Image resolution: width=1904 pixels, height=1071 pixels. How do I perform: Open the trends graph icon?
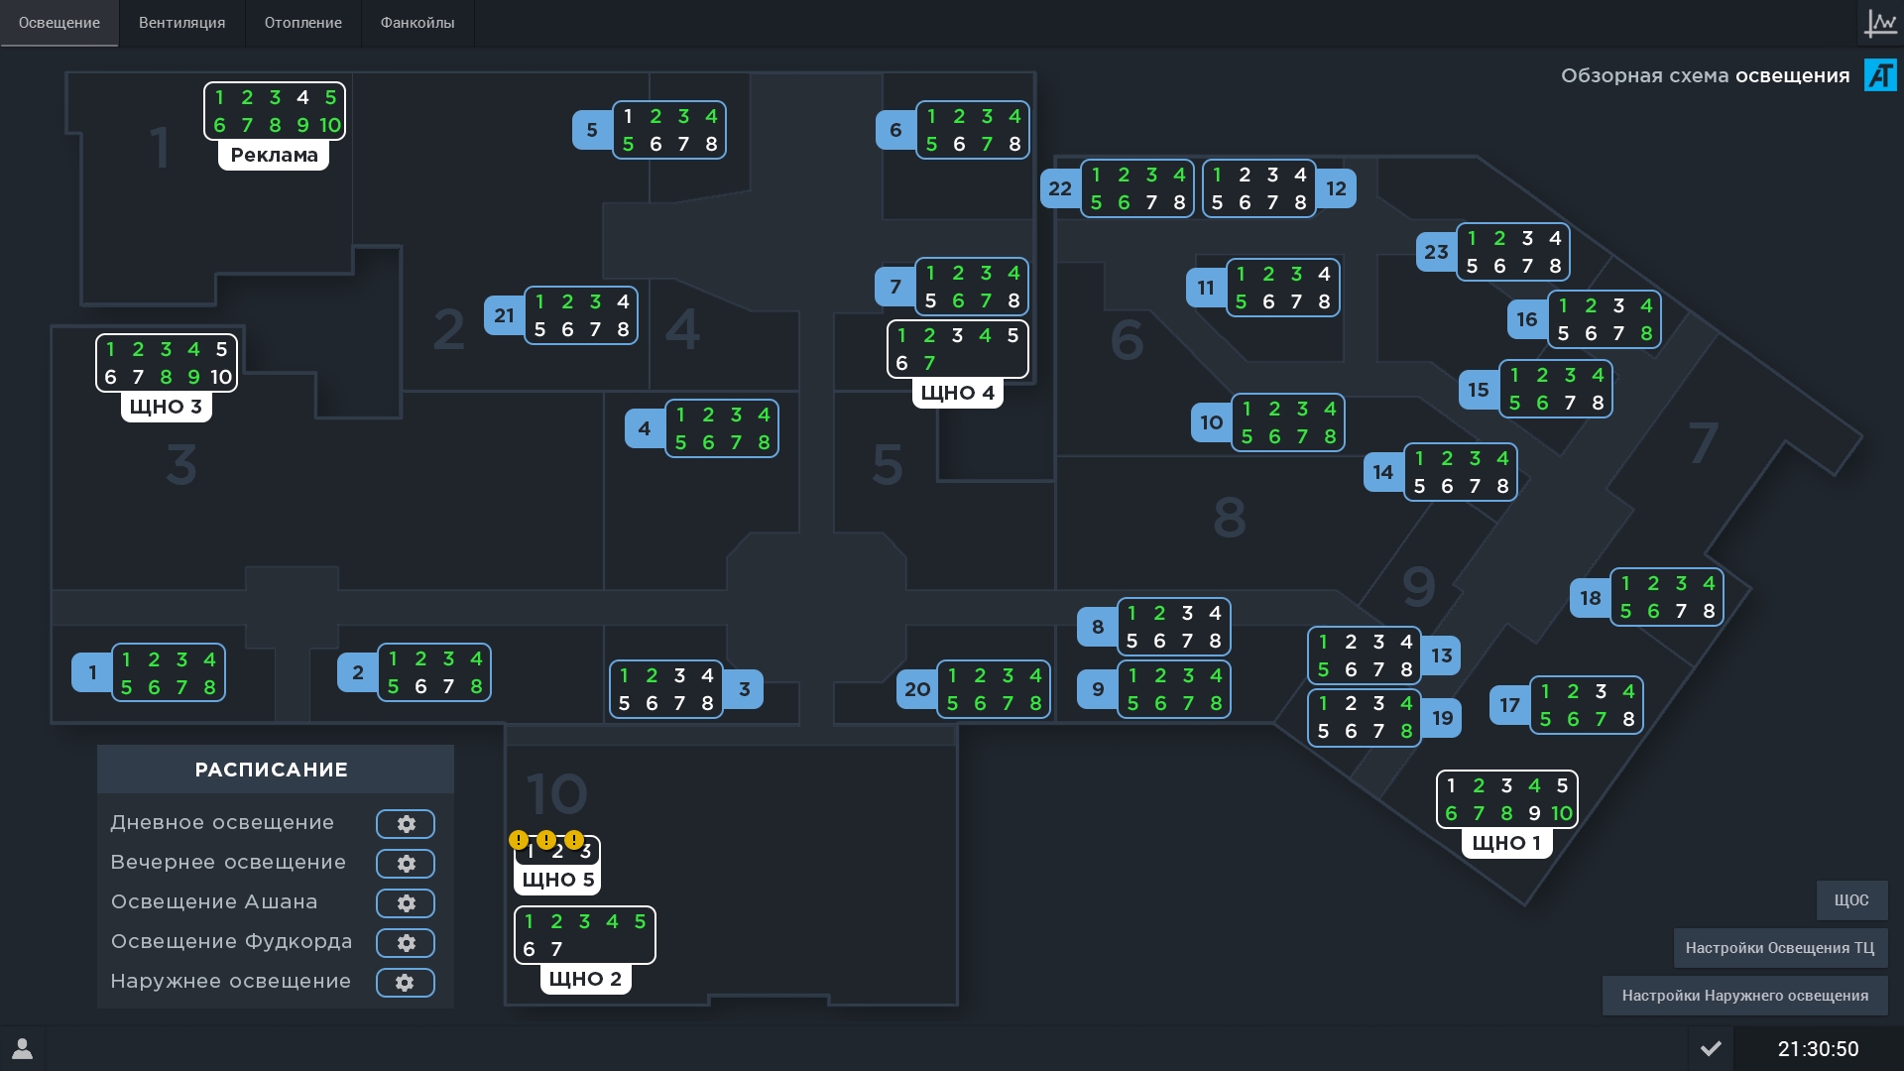point(1879,23)
